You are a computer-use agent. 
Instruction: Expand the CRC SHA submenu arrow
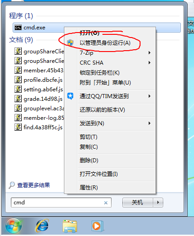coord(150,63)
